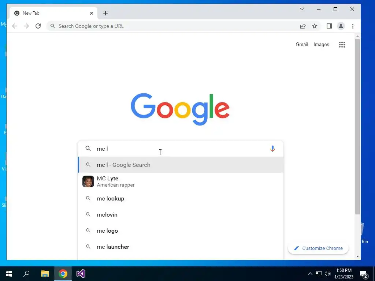Pick the 'mclovin' suggestion

(x=181, y=214)
